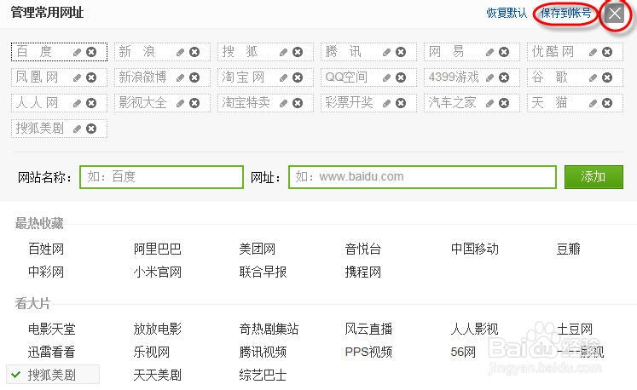The image size is (637, 390).
Task: Delete the 彩票开奖 shortcut
Action: pos(401,103)
